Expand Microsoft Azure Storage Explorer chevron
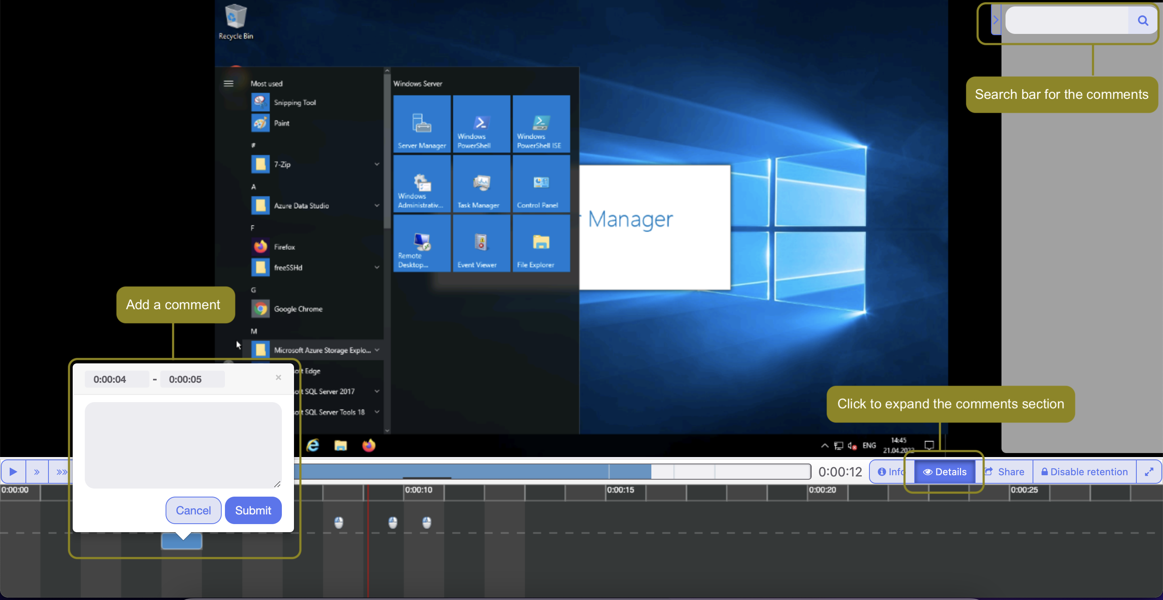The width and height of the screenshot is (1163, 600). 376,350
